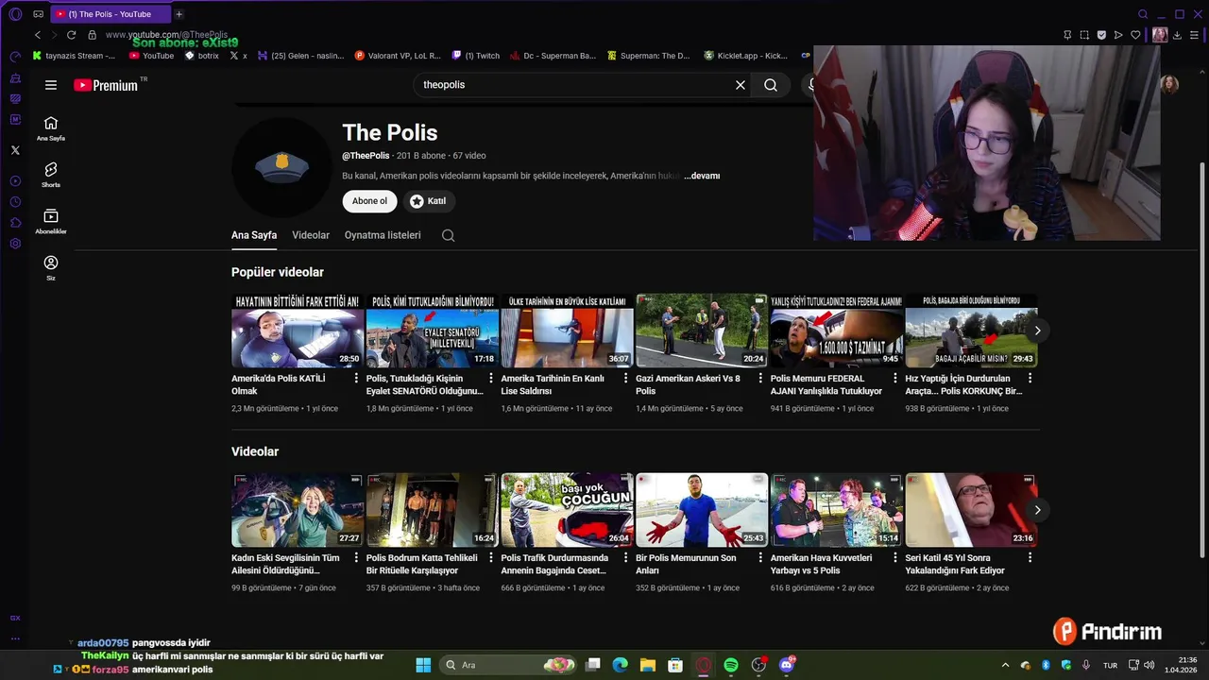Select The Polis - YouTube browser tab
1209x680 pixels.
click(109, 14)
